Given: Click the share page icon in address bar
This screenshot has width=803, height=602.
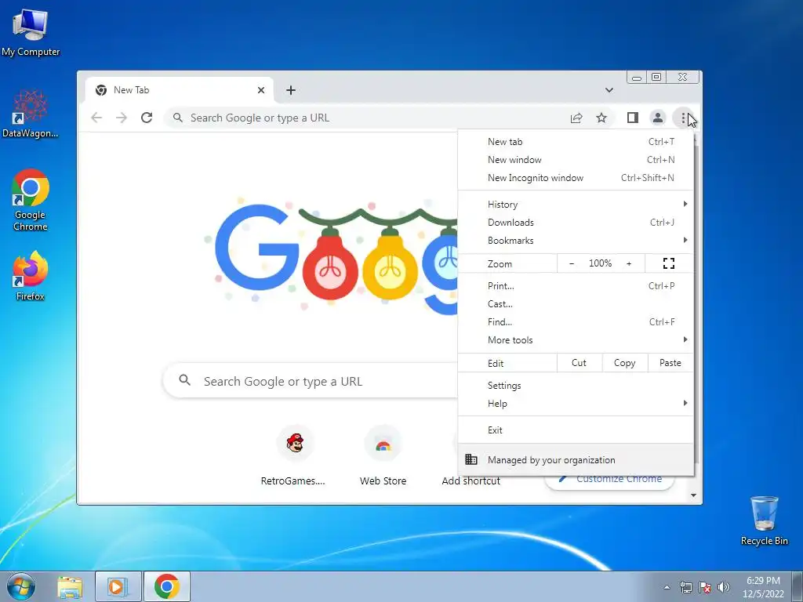Looking at the screenshot, I should (x=576, y=118).
